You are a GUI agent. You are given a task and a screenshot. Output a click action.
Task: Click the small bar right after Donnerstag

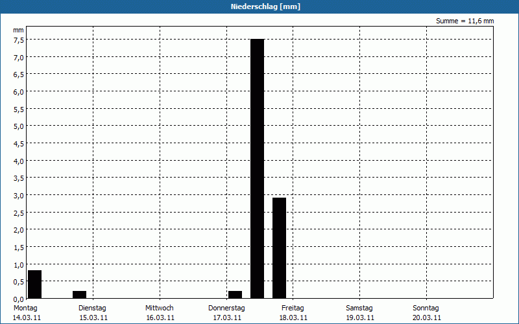235,295
